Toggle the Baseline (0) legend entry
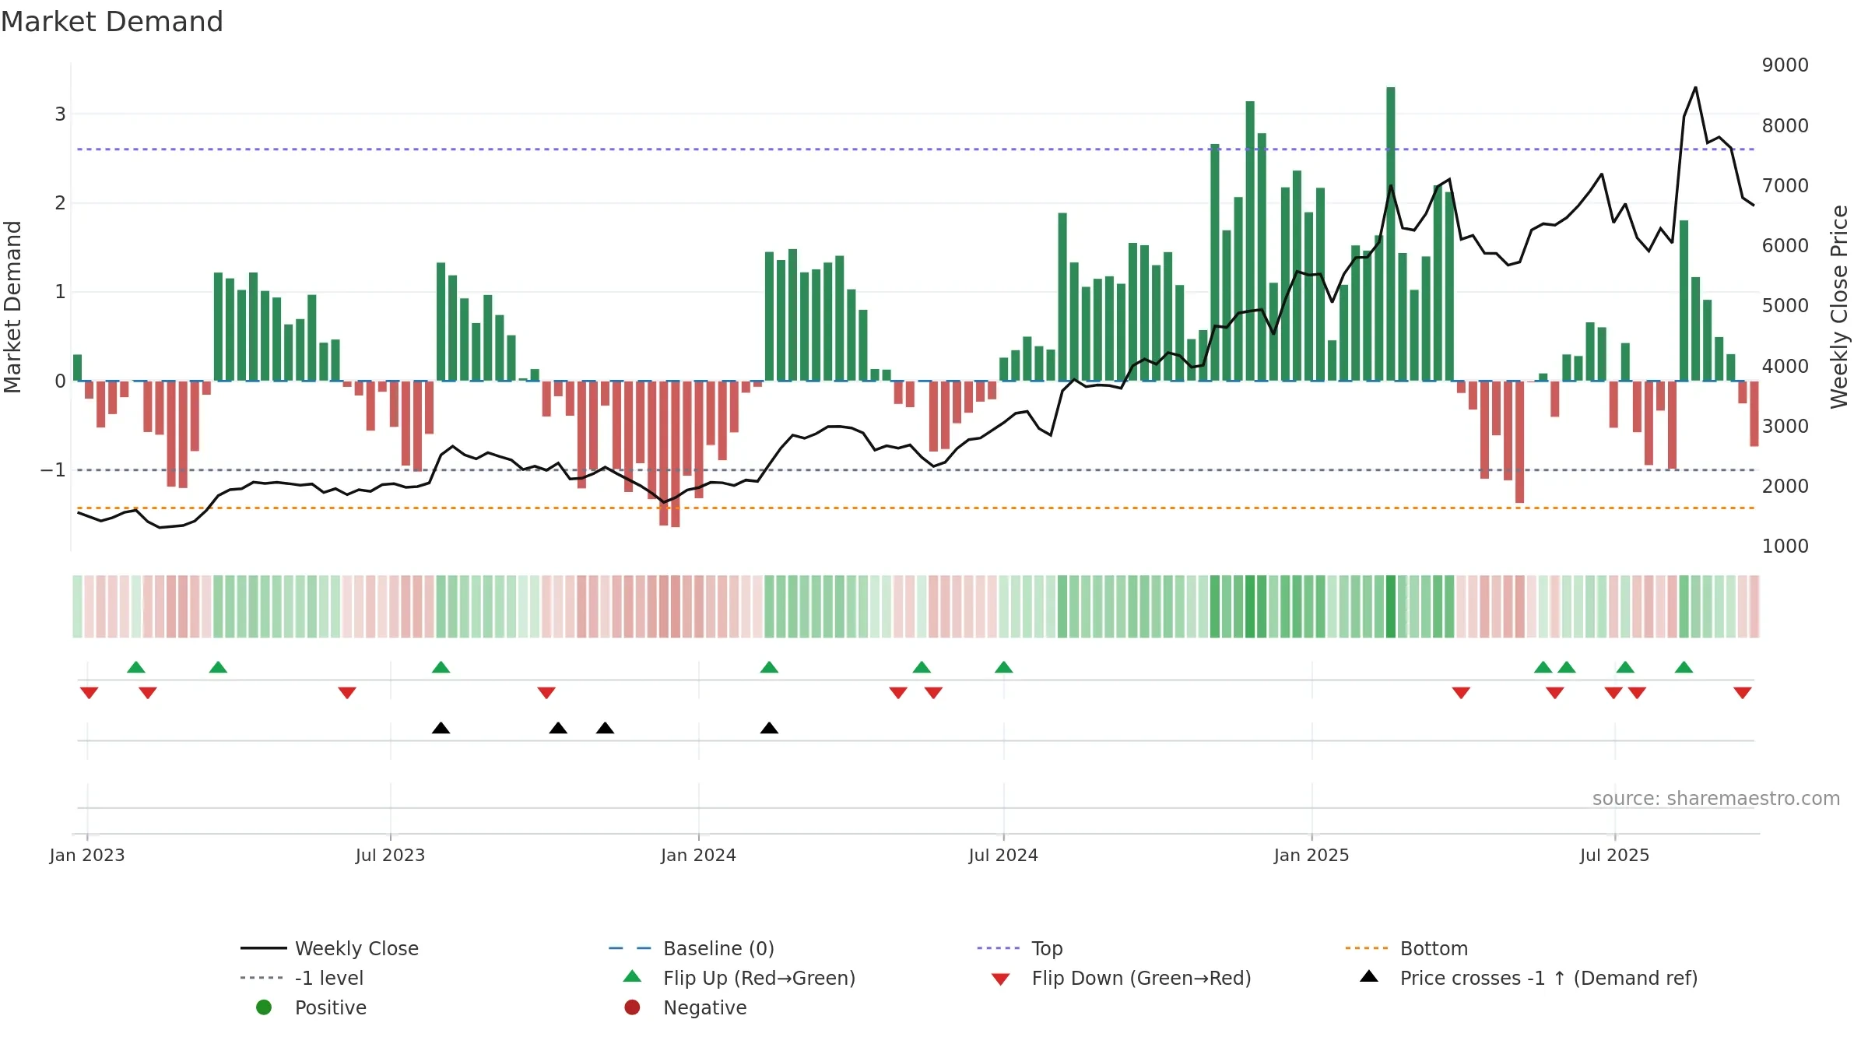 pyautogui.click(x=691, y=948)
